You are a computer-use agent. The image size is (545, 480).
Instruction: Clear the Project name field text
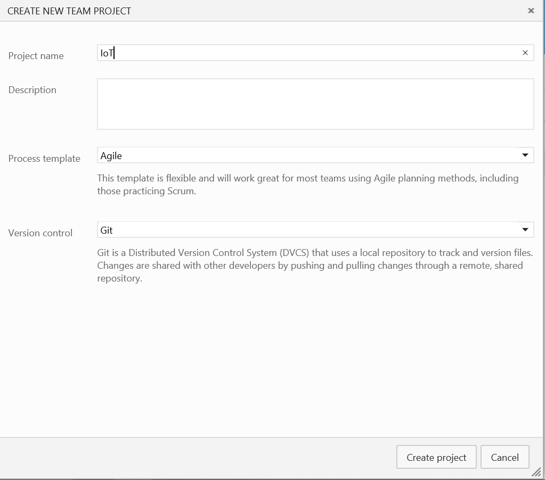tap(525, 53)
